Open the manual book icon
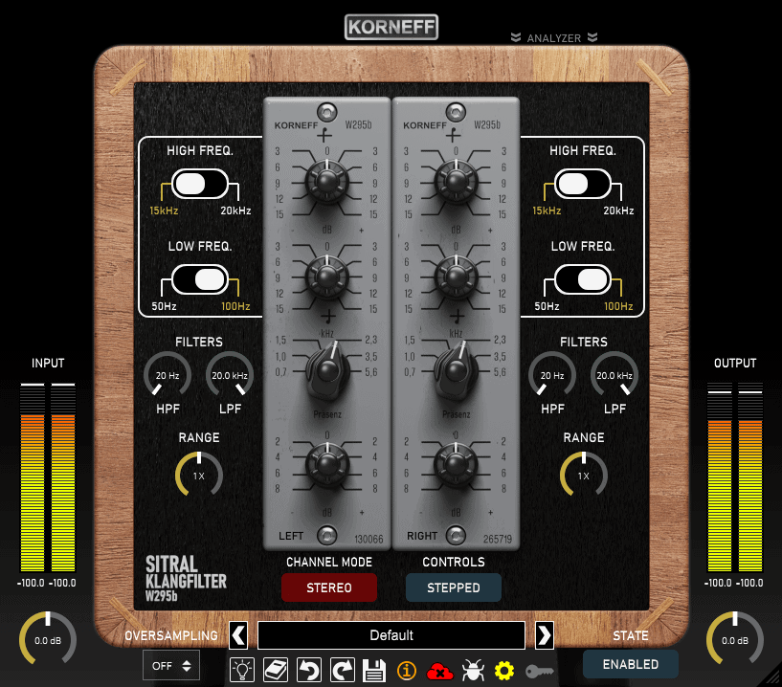 coord(276,670)
